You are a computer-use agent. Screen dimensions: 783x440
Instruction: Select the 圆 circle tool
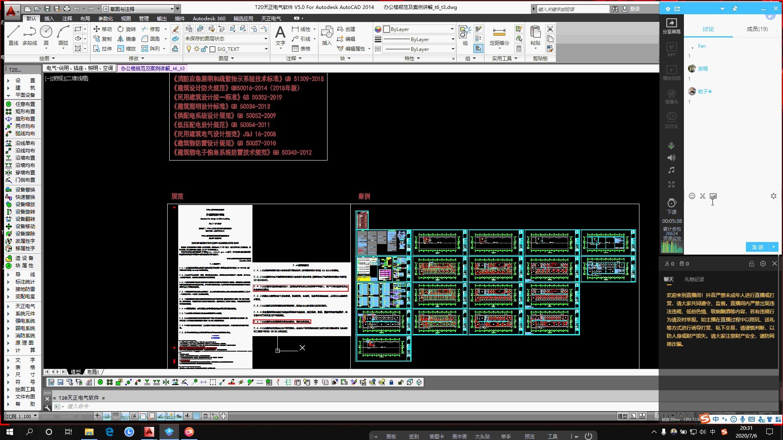click(x=46, y=35)
